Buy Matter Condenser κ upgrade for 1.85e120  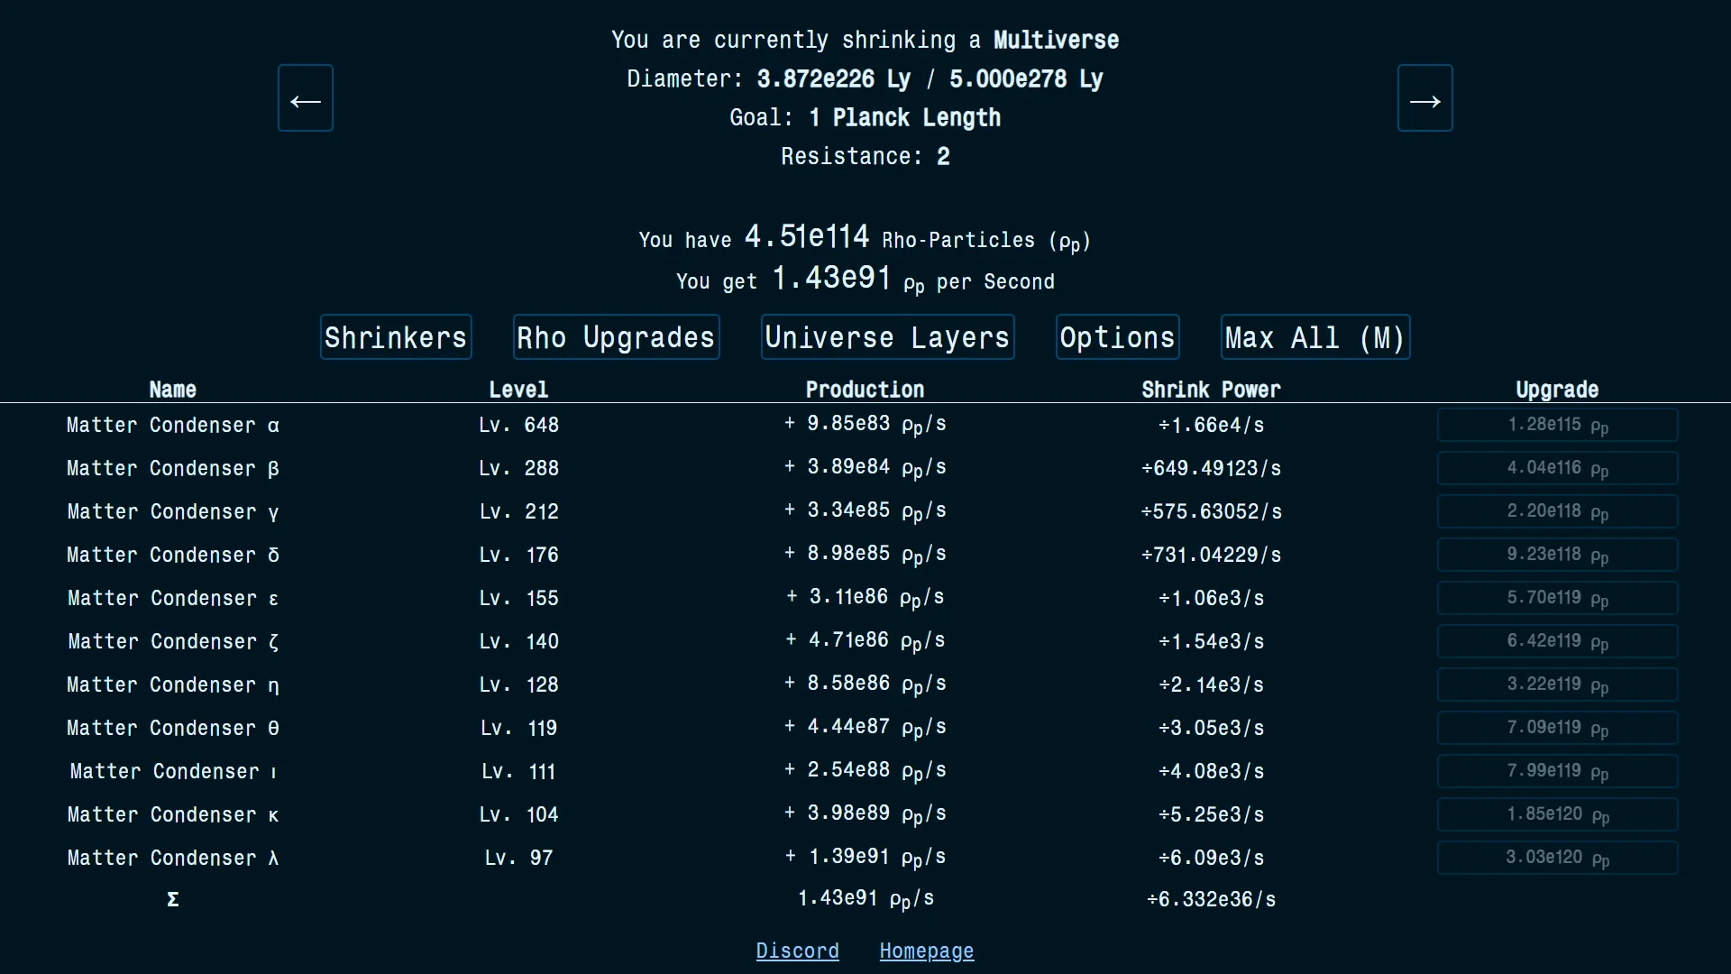1557,814
